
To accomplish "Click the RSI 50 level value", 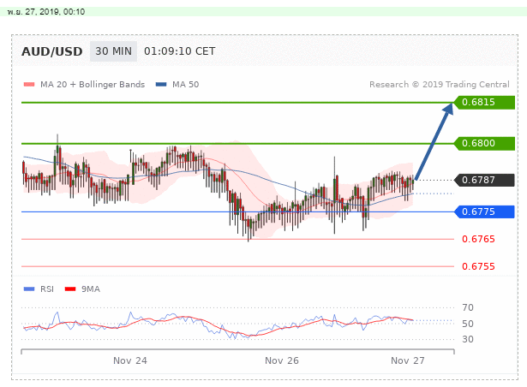I will (468, 324).
